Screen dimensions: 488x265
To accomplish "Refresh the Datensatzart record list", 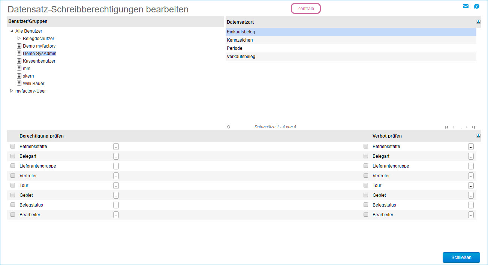I will [x=228, y=127].
